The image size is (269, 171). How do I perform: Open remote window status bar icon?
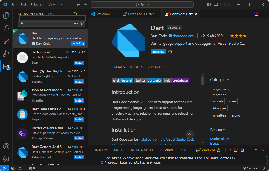tap(4, 168)
